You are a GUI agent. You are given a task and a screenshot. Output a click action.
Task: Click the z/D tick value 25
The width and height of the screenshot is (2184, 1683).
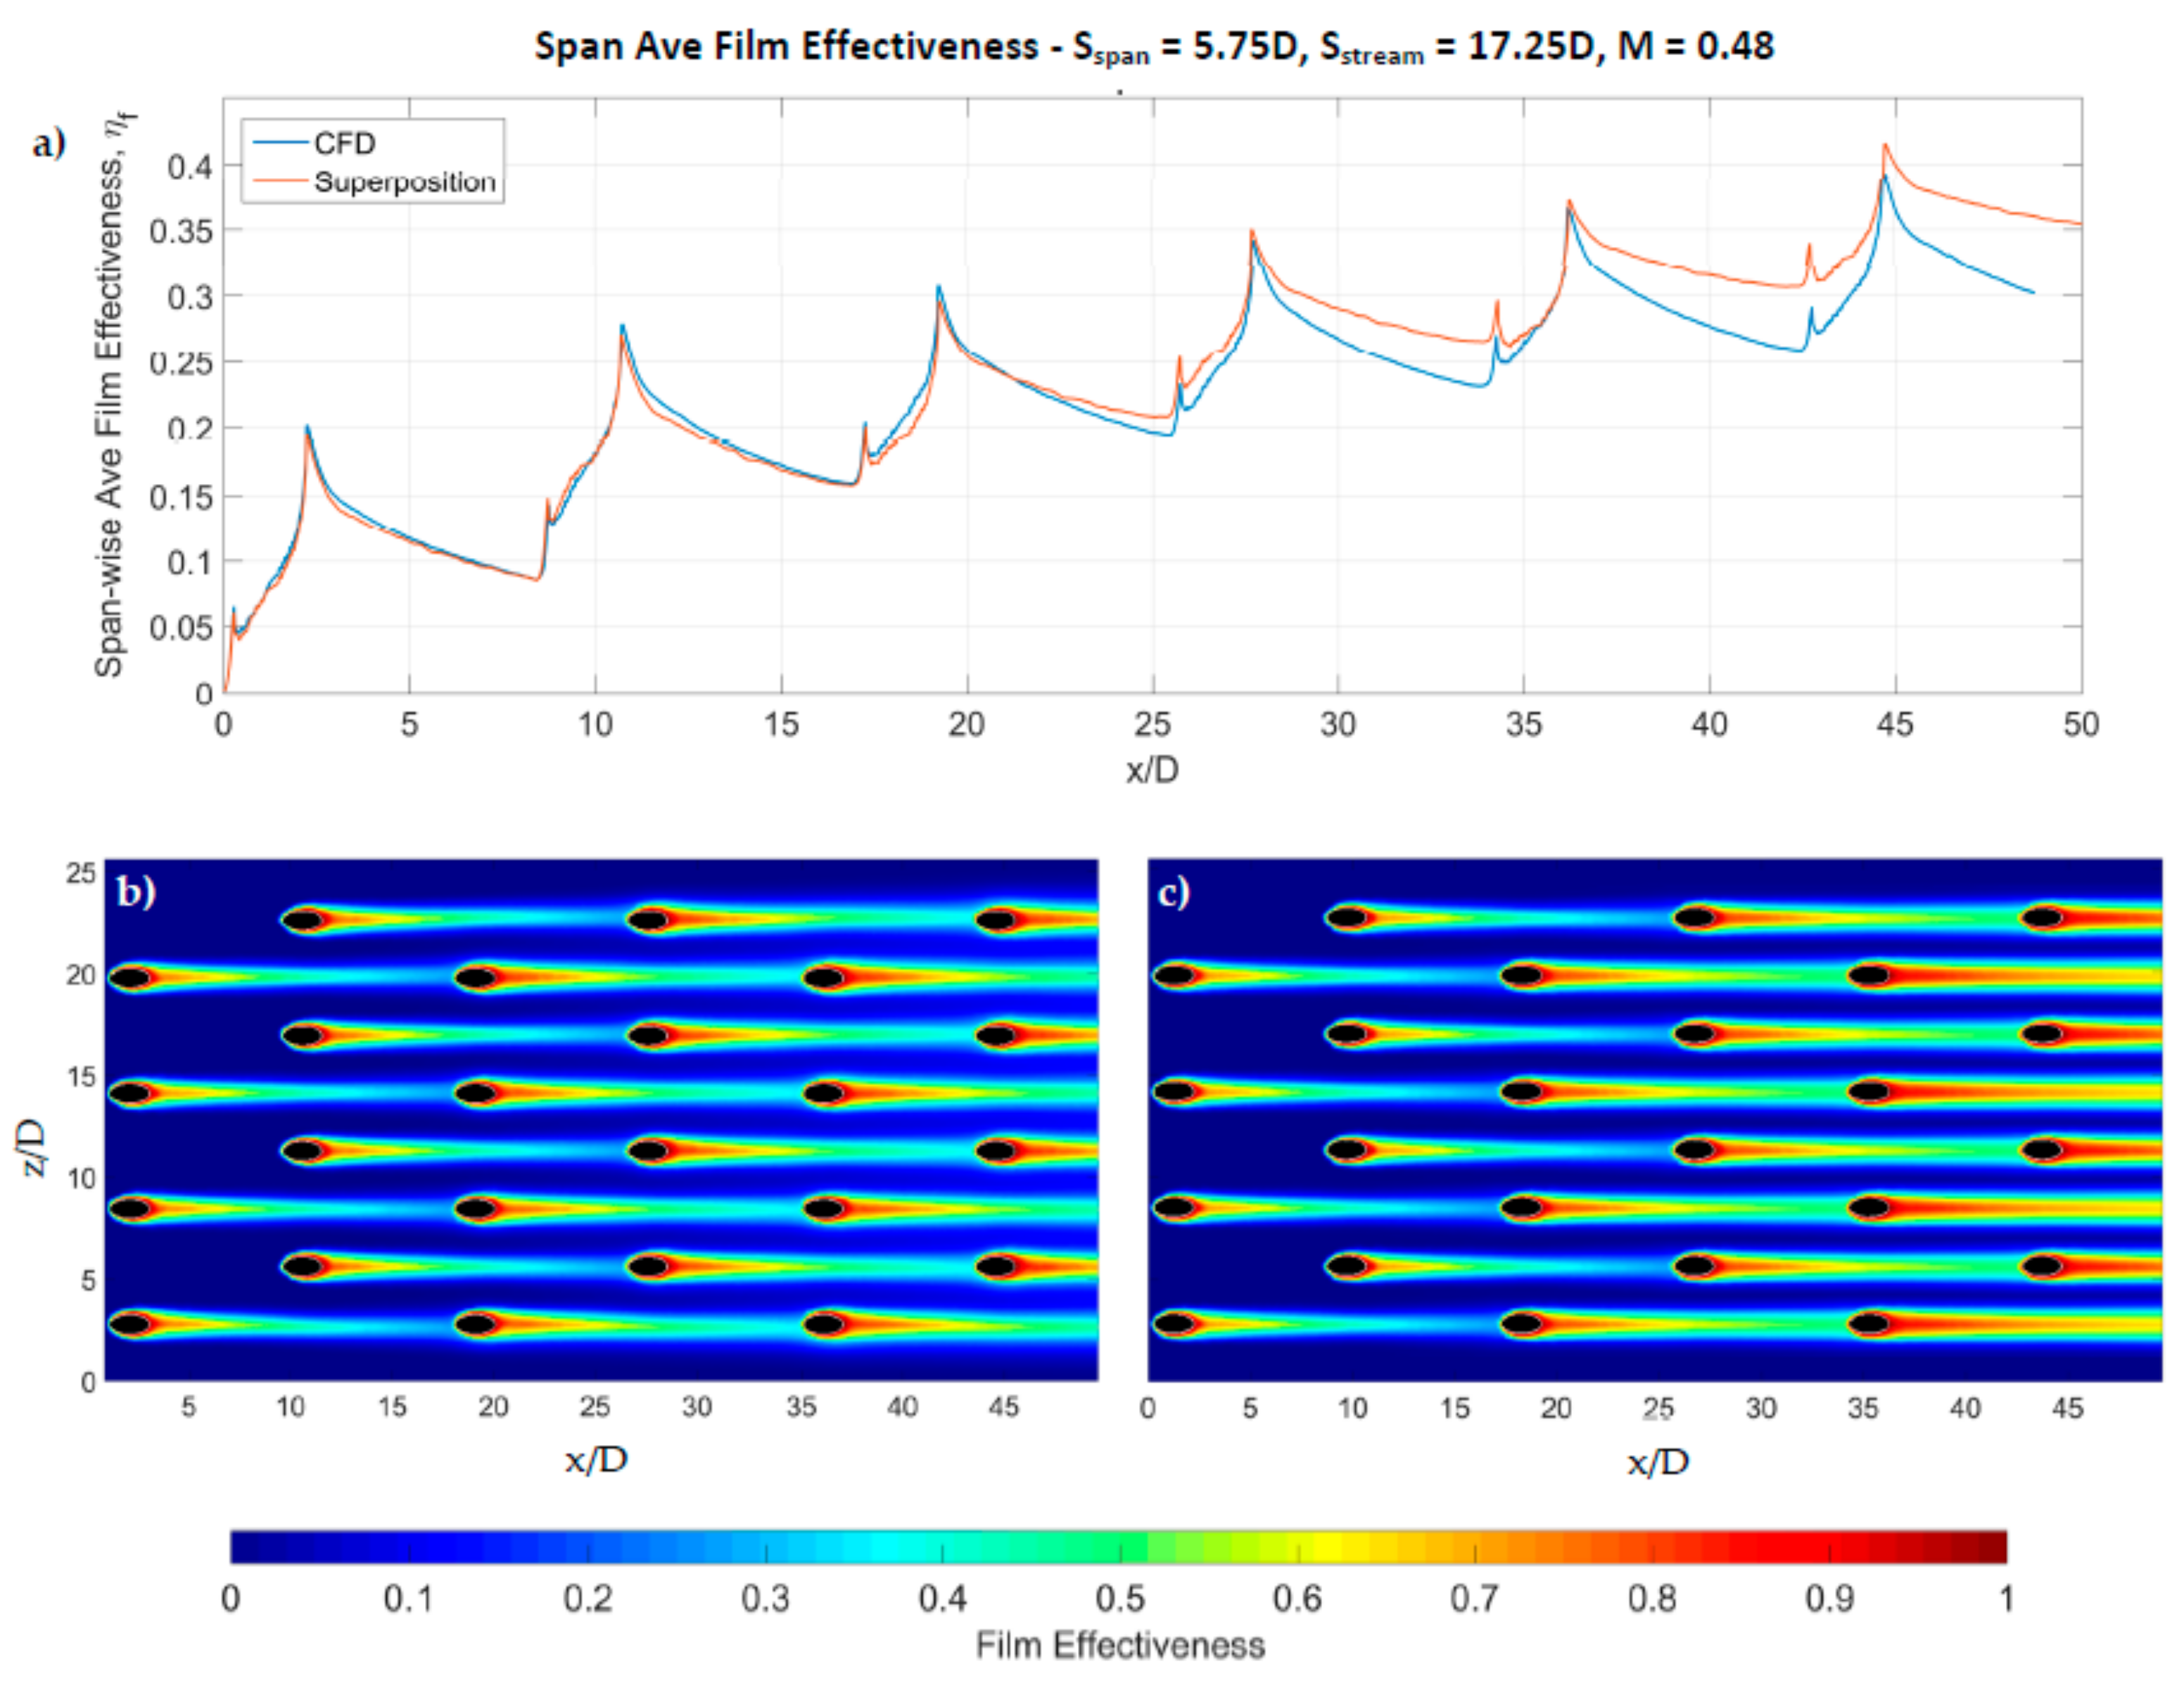tap(81, 873)
